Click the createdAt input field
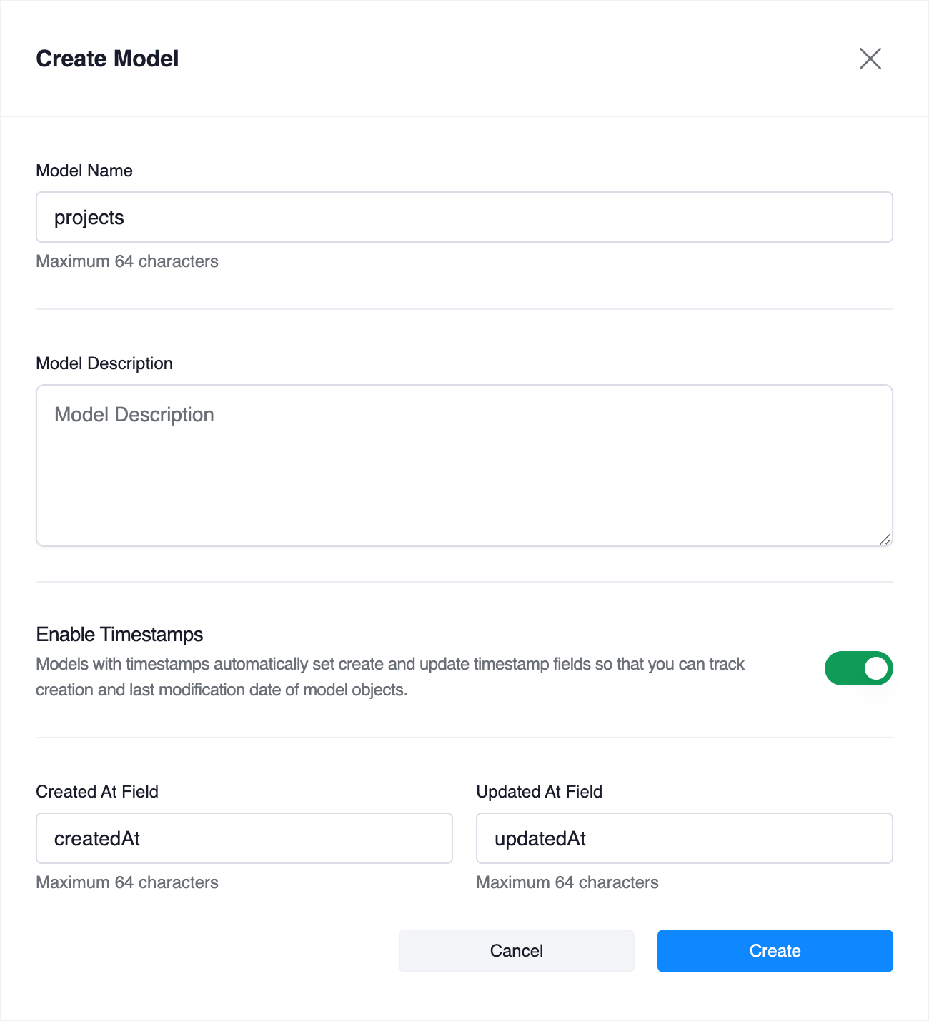The width and height of the screenshot is (929, 1021). (244, 838)
